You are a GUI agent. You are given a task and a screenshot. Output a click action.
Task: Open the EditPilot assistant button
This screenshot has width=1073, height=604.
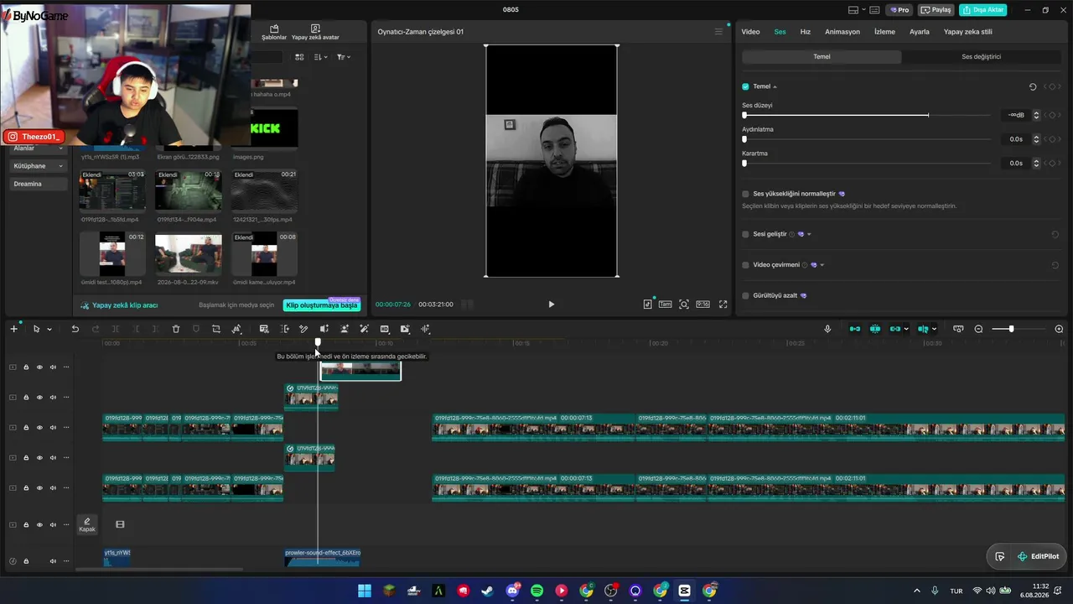coord(1038,556)
